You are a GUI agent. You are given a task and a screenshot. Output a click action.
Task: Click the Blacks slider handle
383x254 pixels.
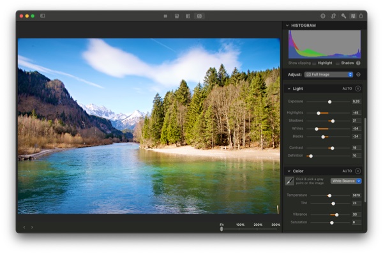coord(323,137)
